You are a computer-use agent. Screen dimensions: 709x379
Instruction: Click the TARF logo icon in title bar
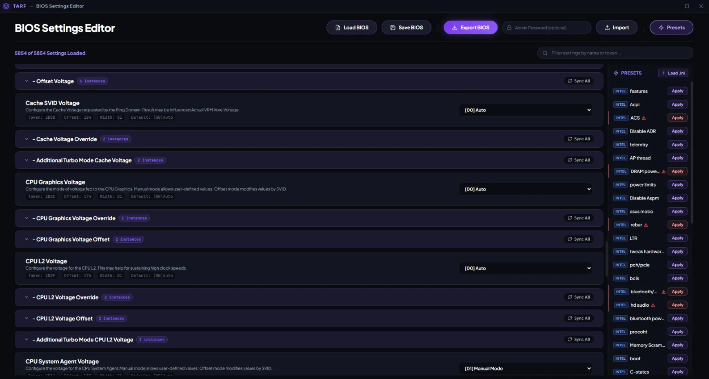point(6,6)
